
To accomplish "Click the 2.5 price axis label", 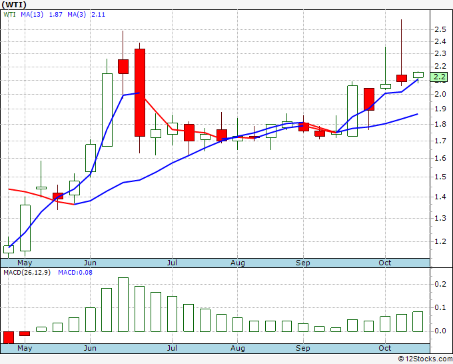I will (440, 29).
